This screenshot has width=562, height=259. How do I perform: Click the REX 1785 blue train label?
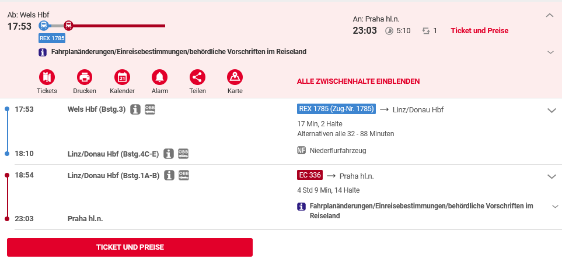click(52, 38)
